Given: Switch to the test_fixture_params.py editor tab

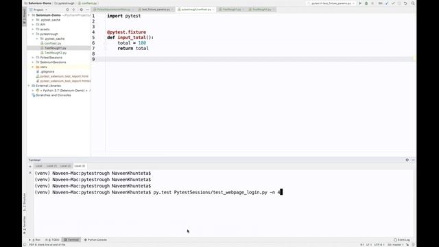Looking at the screenshot, I should [x=156, y=10].
